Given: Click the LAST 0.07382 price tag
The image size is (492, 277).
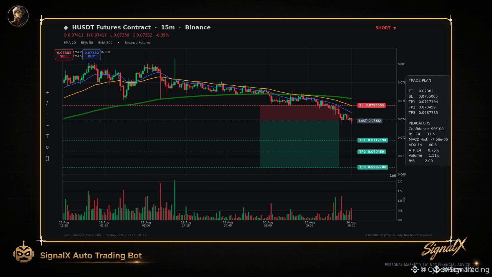Looking at the screenshot, I should click(x=370, y=121).
